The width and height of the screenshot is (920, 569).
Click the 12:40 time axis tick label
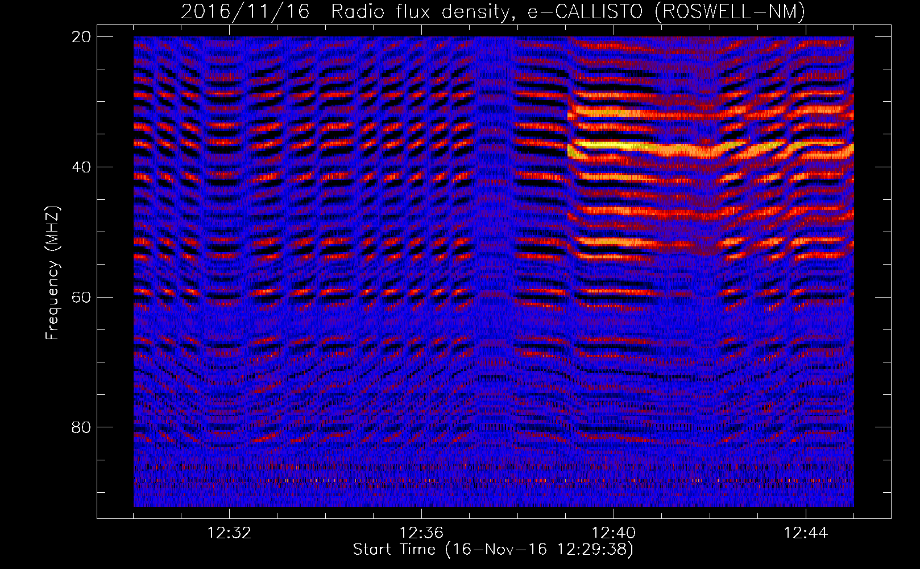pyautogui.click(x=614, y=533)
